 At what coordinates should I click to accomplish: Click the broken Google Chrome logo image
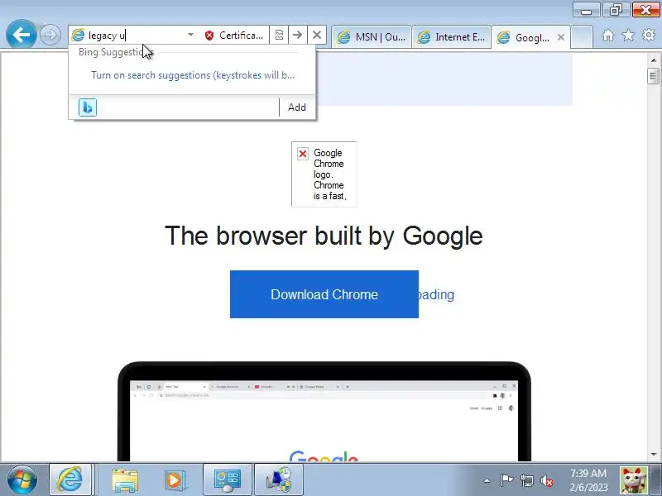pos(324,174)
